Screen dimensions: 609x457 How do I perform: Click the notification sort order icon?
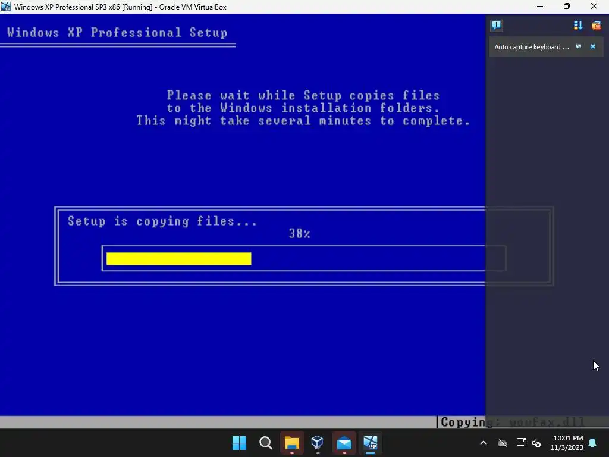pyautogui.click(x=578, y=26)
